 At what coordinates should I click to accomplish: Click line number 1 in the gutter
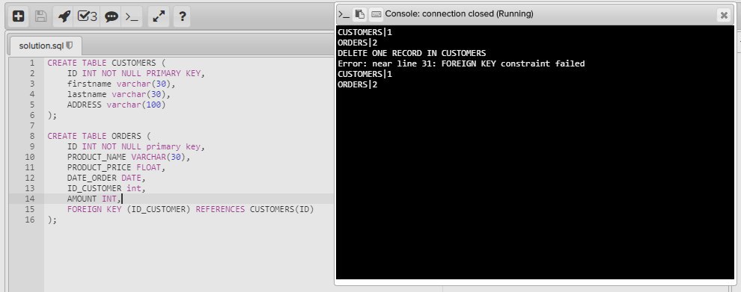tap(32, 63)
